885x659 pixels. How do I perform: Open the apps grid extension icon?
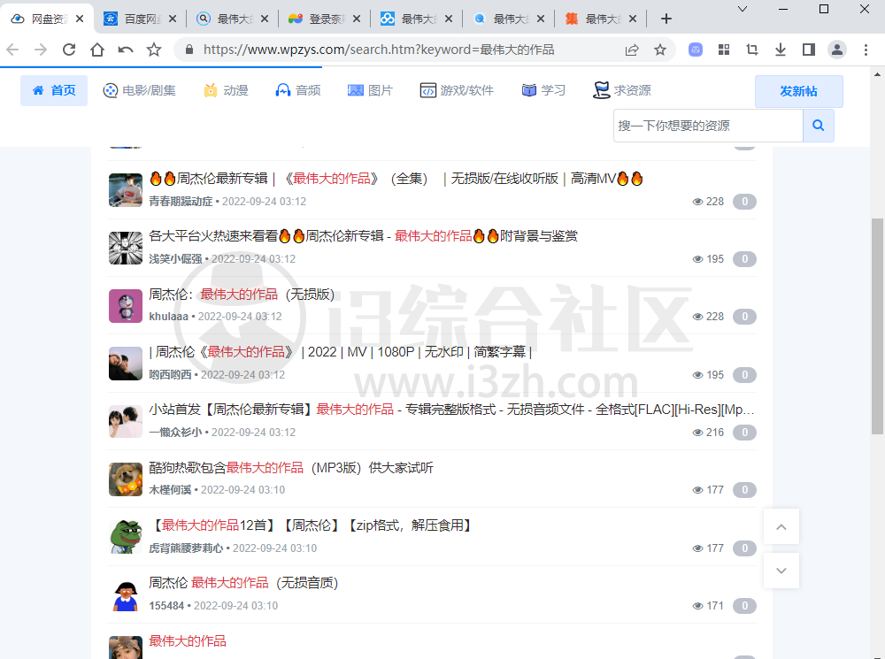click(724, 50)
